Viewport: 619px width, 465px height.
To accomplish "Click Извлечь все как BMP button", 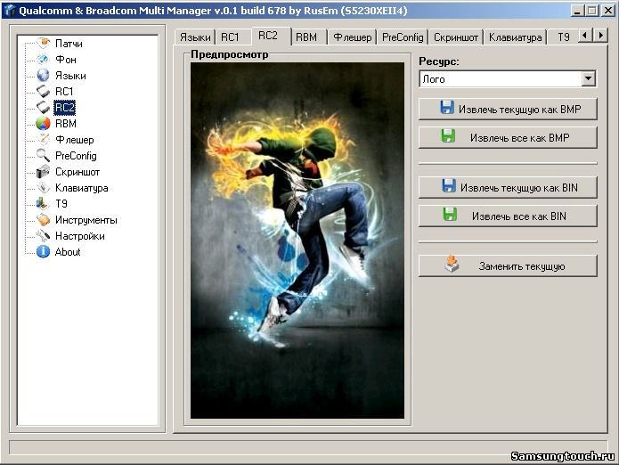I will (508, 137).
